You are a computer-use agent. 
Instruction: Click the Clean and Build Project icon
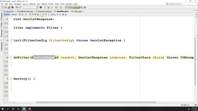pos(48,7)
